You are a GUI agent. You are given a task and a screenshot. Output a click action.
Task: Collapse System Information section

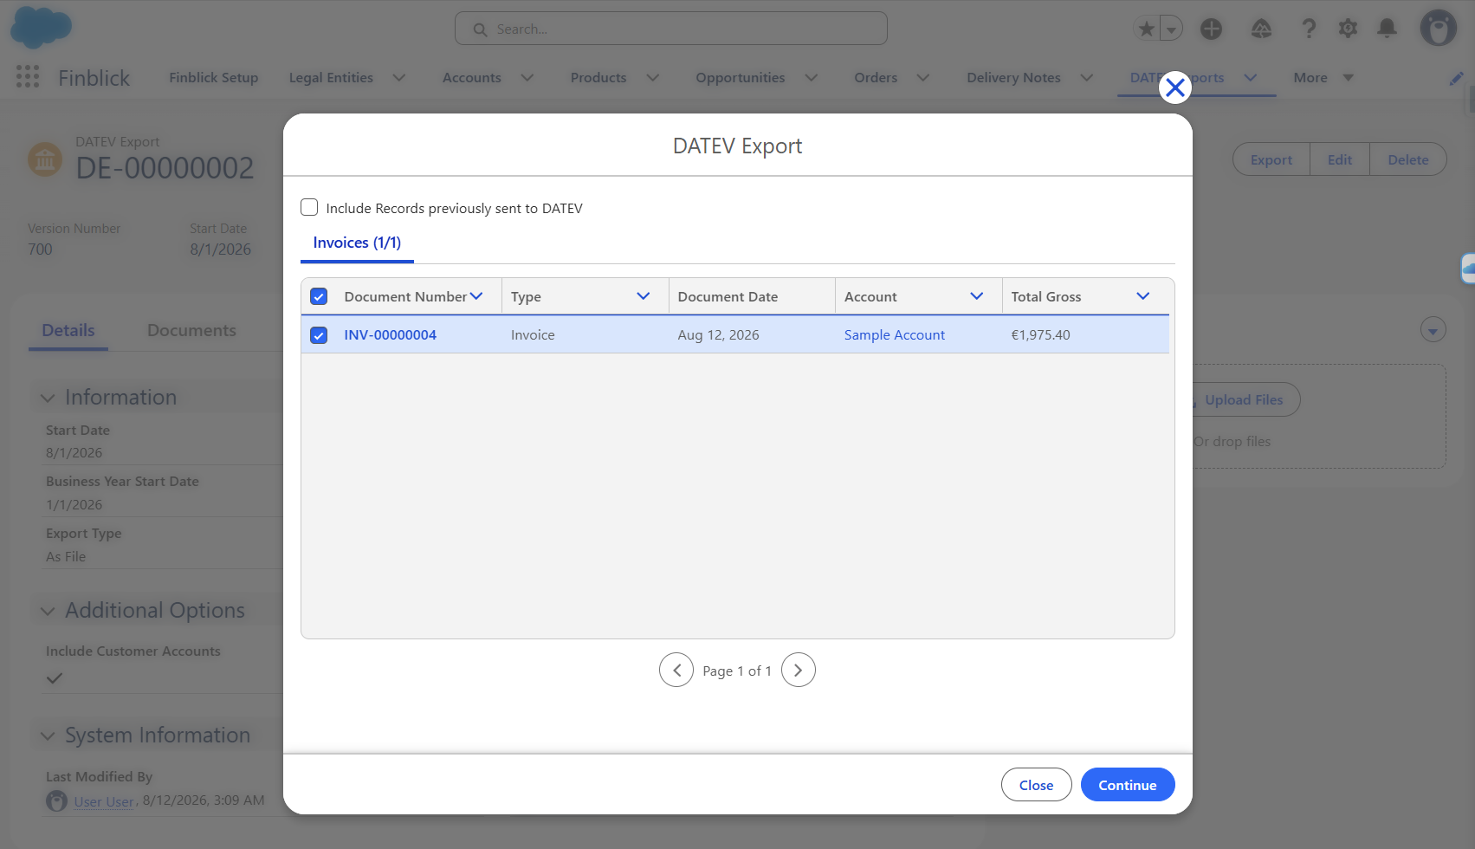pyautogui.click(x=48, y=736)
